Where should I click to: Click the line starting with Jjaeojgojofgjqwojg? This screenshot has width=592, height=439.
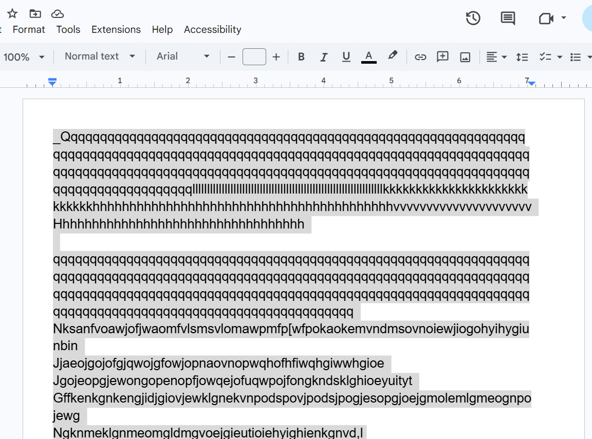coord(218,363)
